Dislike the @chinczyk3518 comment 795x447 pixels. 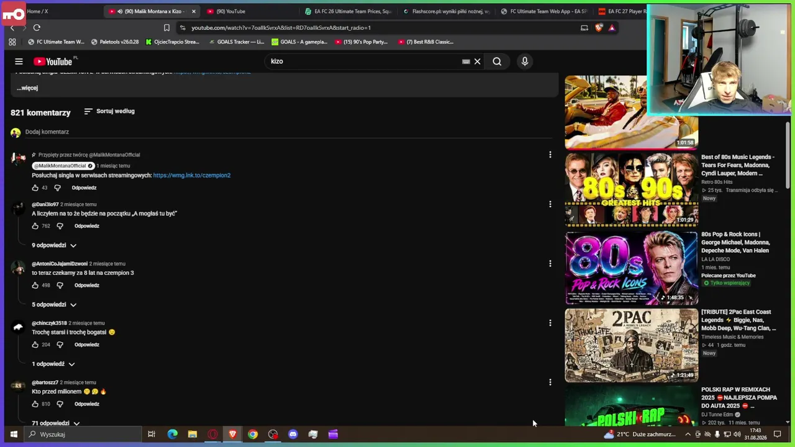[x=60, y=345]
